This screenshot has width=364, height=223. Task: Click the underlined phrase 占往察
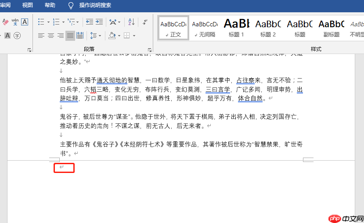245,80
